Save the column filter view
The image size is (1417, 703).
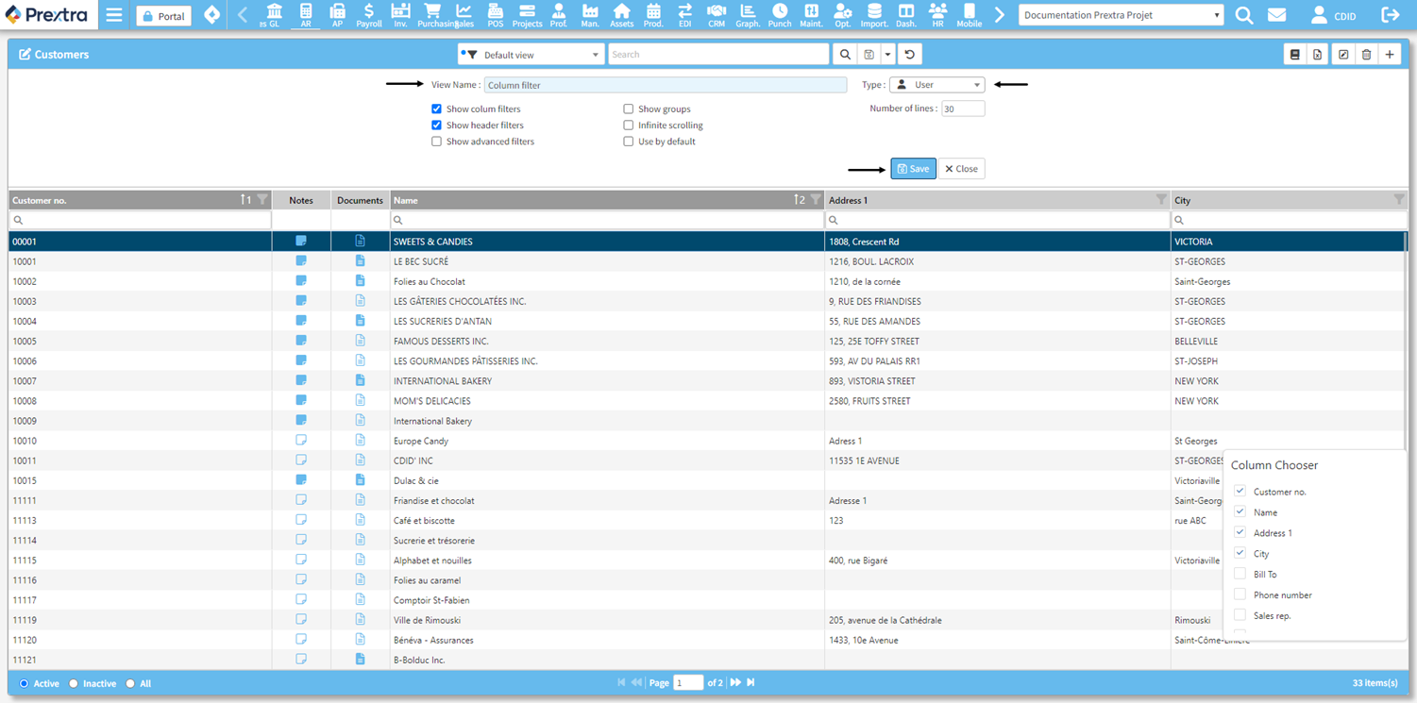pyautogui.click(x=913, y=169)
